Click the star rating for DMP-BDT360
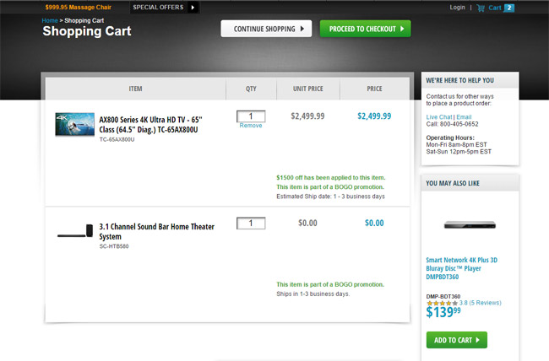This screenshot has height=361, width=549. point(442,304)
